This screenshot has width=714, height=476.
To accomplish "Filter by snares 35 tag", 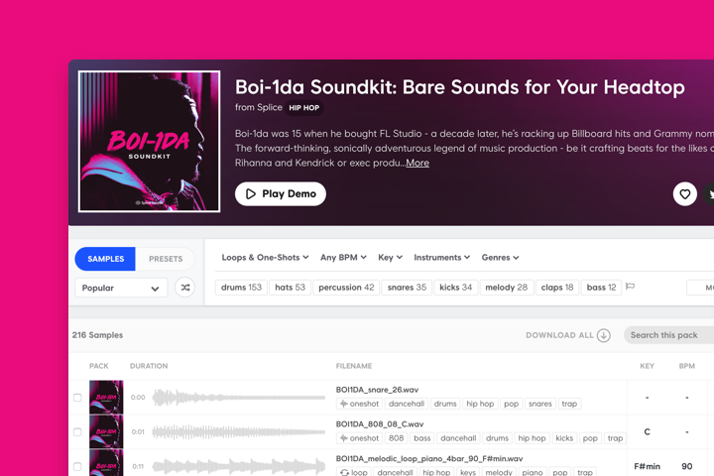I will pos(407,288).
